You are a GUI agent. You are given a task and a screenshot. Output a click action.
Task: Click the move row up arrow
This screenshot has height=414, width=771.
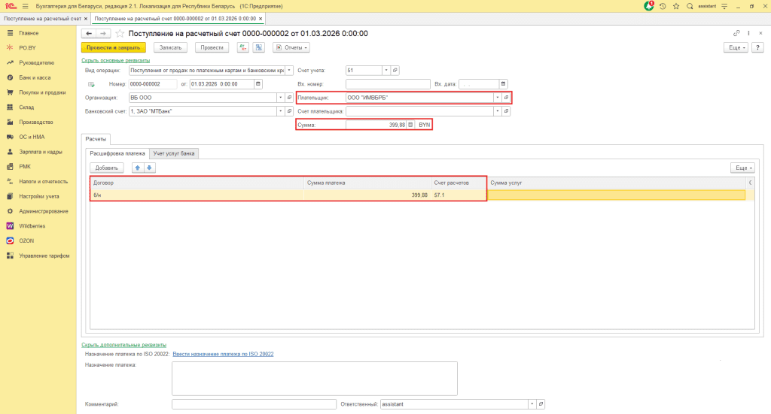click(x=137, y=168)
